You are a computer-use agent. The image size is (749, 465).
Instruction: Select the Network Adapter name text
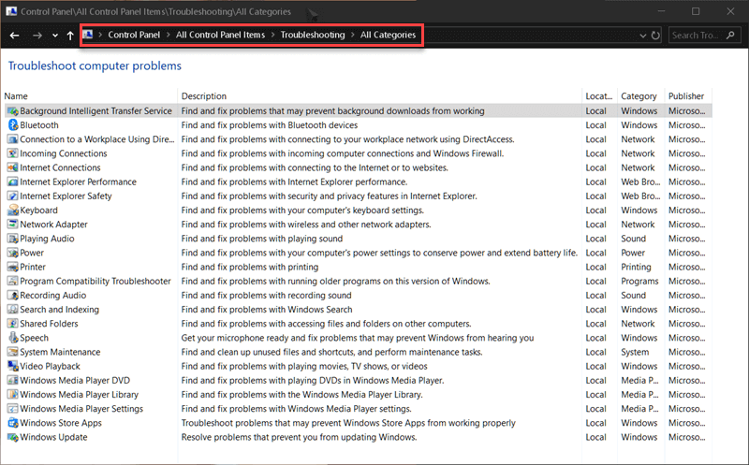54,225
